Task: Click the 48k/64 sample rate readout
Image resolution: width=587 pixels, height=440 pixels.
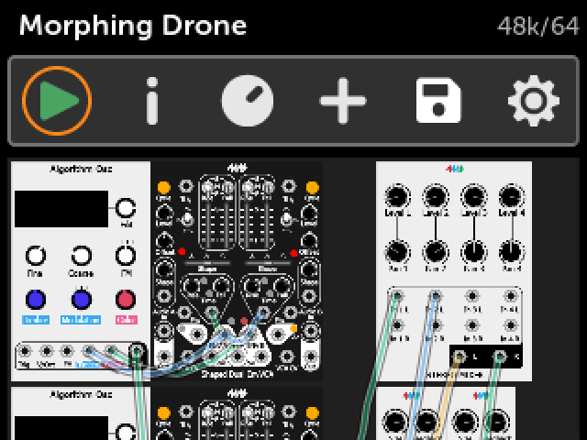Action: 537,27
